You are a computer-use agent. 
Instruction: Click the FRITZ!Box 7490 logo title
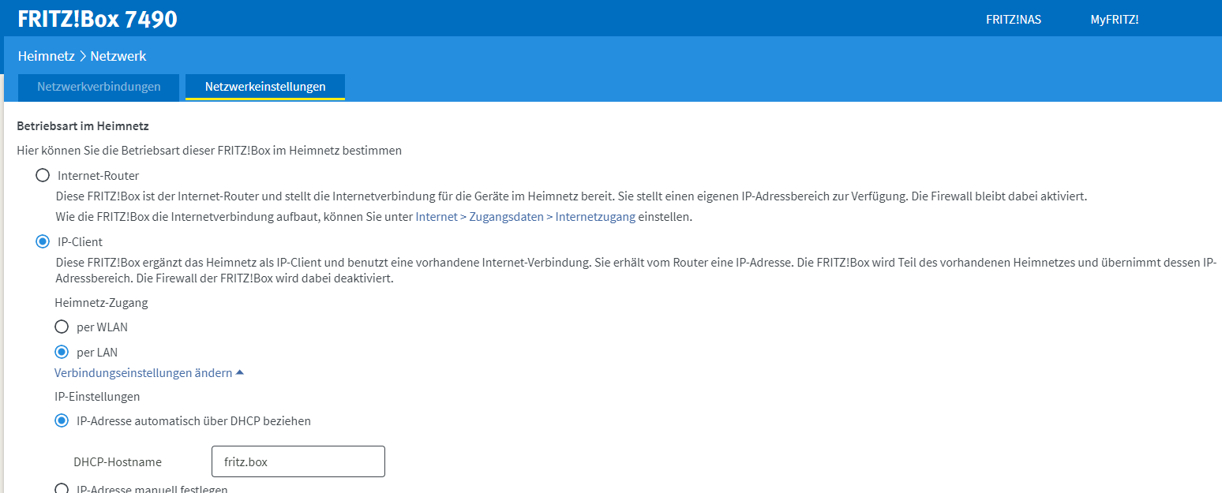[x=97, y=18]
